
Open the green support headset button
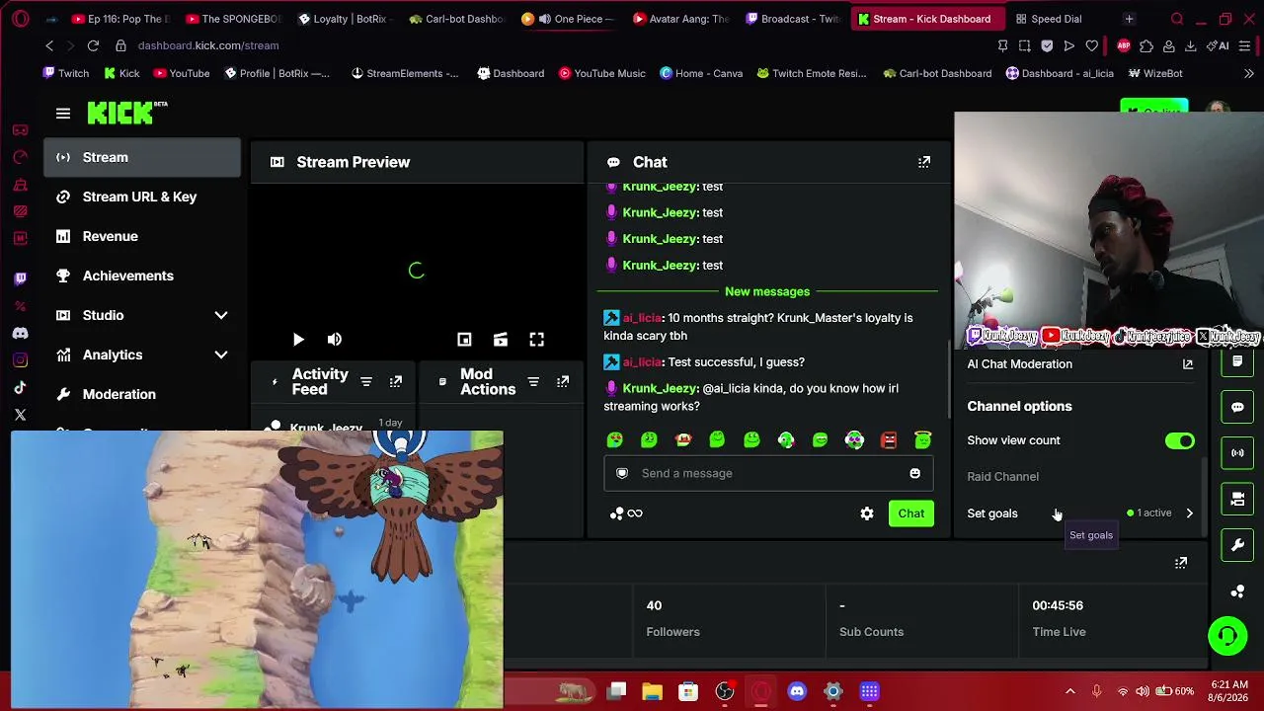(x=1227, y=635)
